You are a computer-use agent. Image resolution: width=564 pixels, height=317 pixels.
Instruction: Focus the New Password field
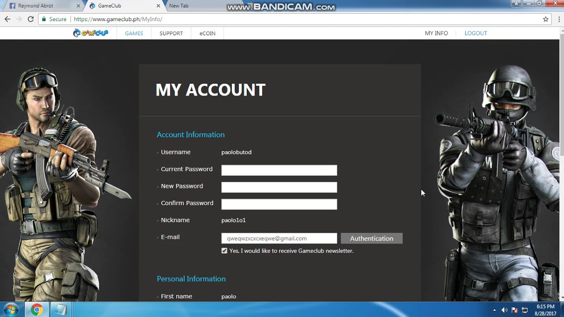point(279,187)
